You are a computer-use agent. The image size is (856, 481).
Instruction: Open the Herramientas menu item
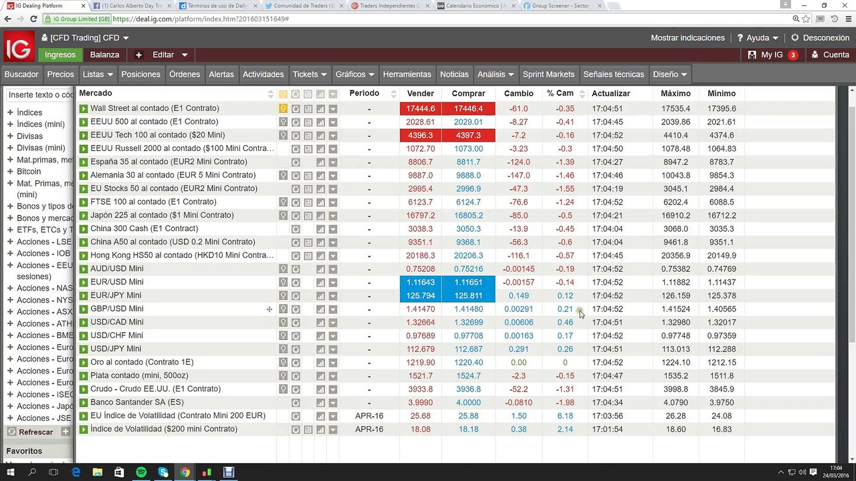pyautogui.click(x=407, y=74)
